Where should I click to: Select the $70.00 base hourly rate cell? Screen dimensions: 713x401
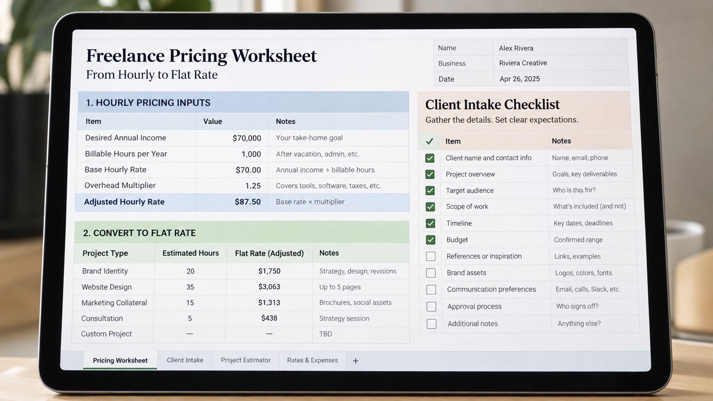232,170
